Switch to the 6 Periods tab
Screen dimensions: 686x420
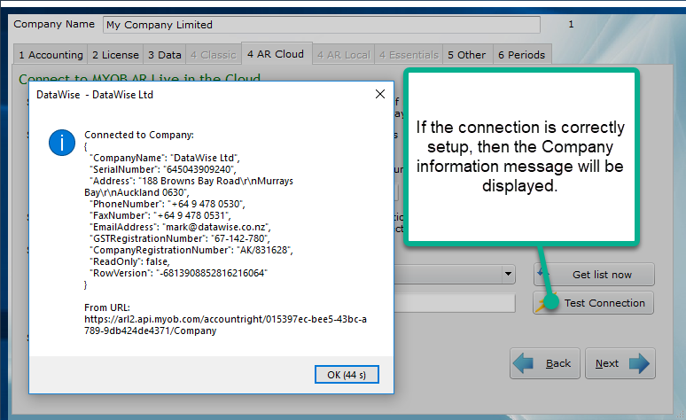(x=522, y=55)
